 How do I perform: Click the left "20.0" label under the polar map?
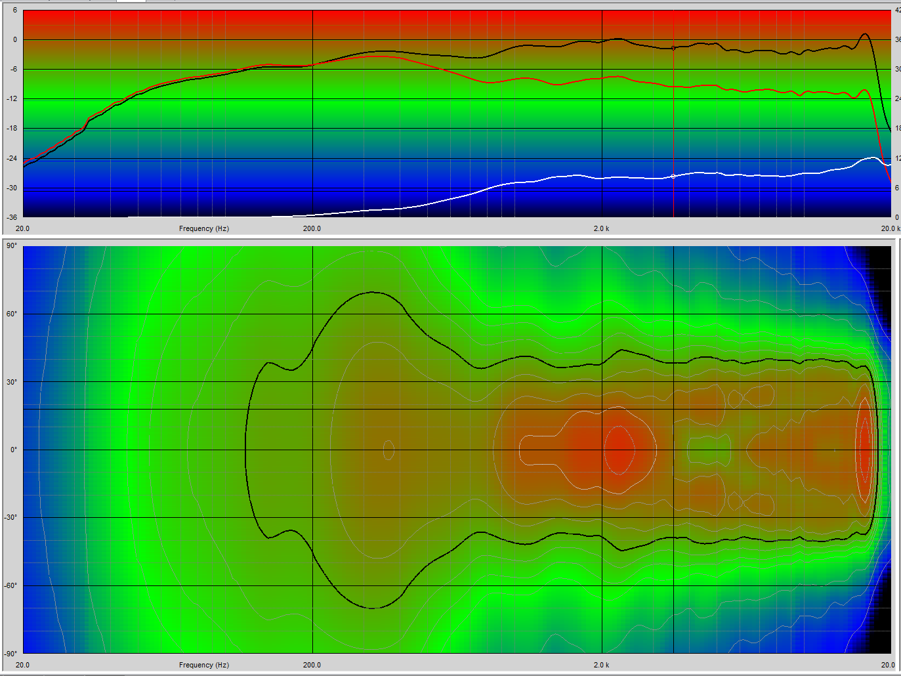(x=22, y=665)
